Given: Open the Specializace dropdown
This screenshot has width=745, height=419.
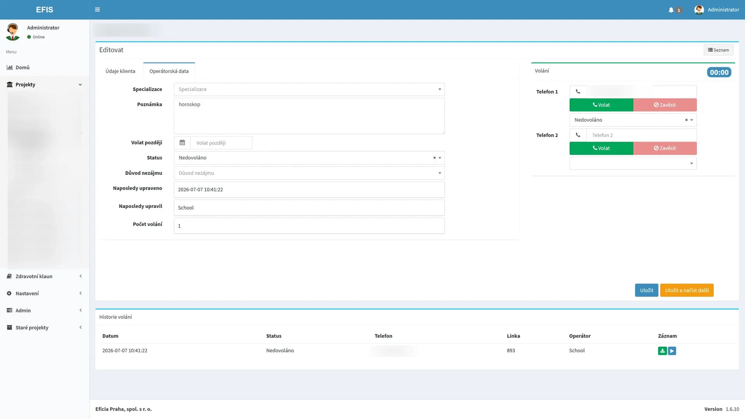Looking at the screenshot, I should click(309, 89).
